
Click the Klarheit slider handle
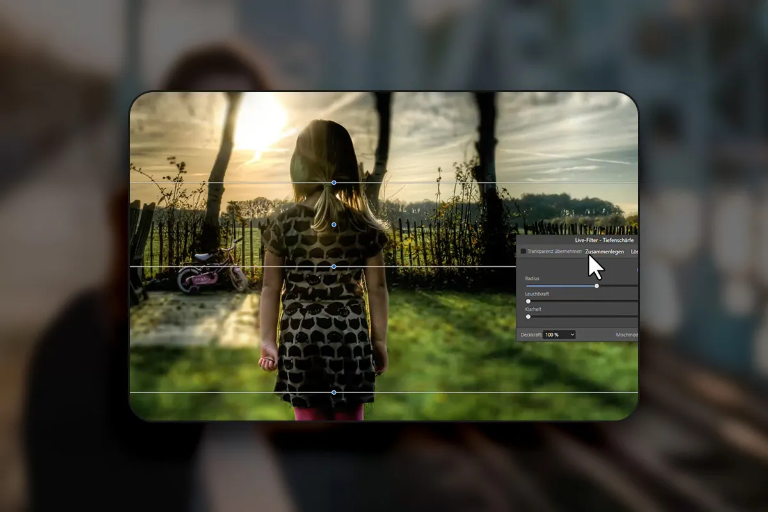click(528, 316)
